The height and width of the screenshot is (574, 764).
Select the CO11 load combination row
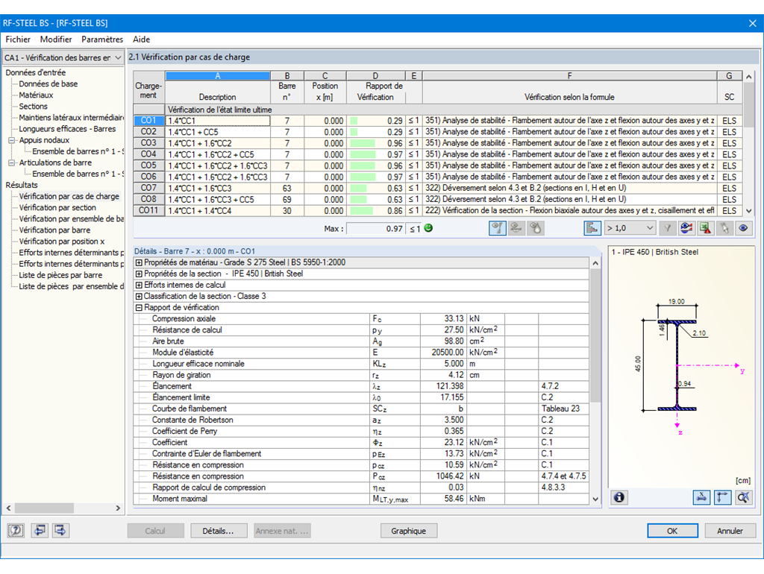pyautogui.click(x=148, y=210)
